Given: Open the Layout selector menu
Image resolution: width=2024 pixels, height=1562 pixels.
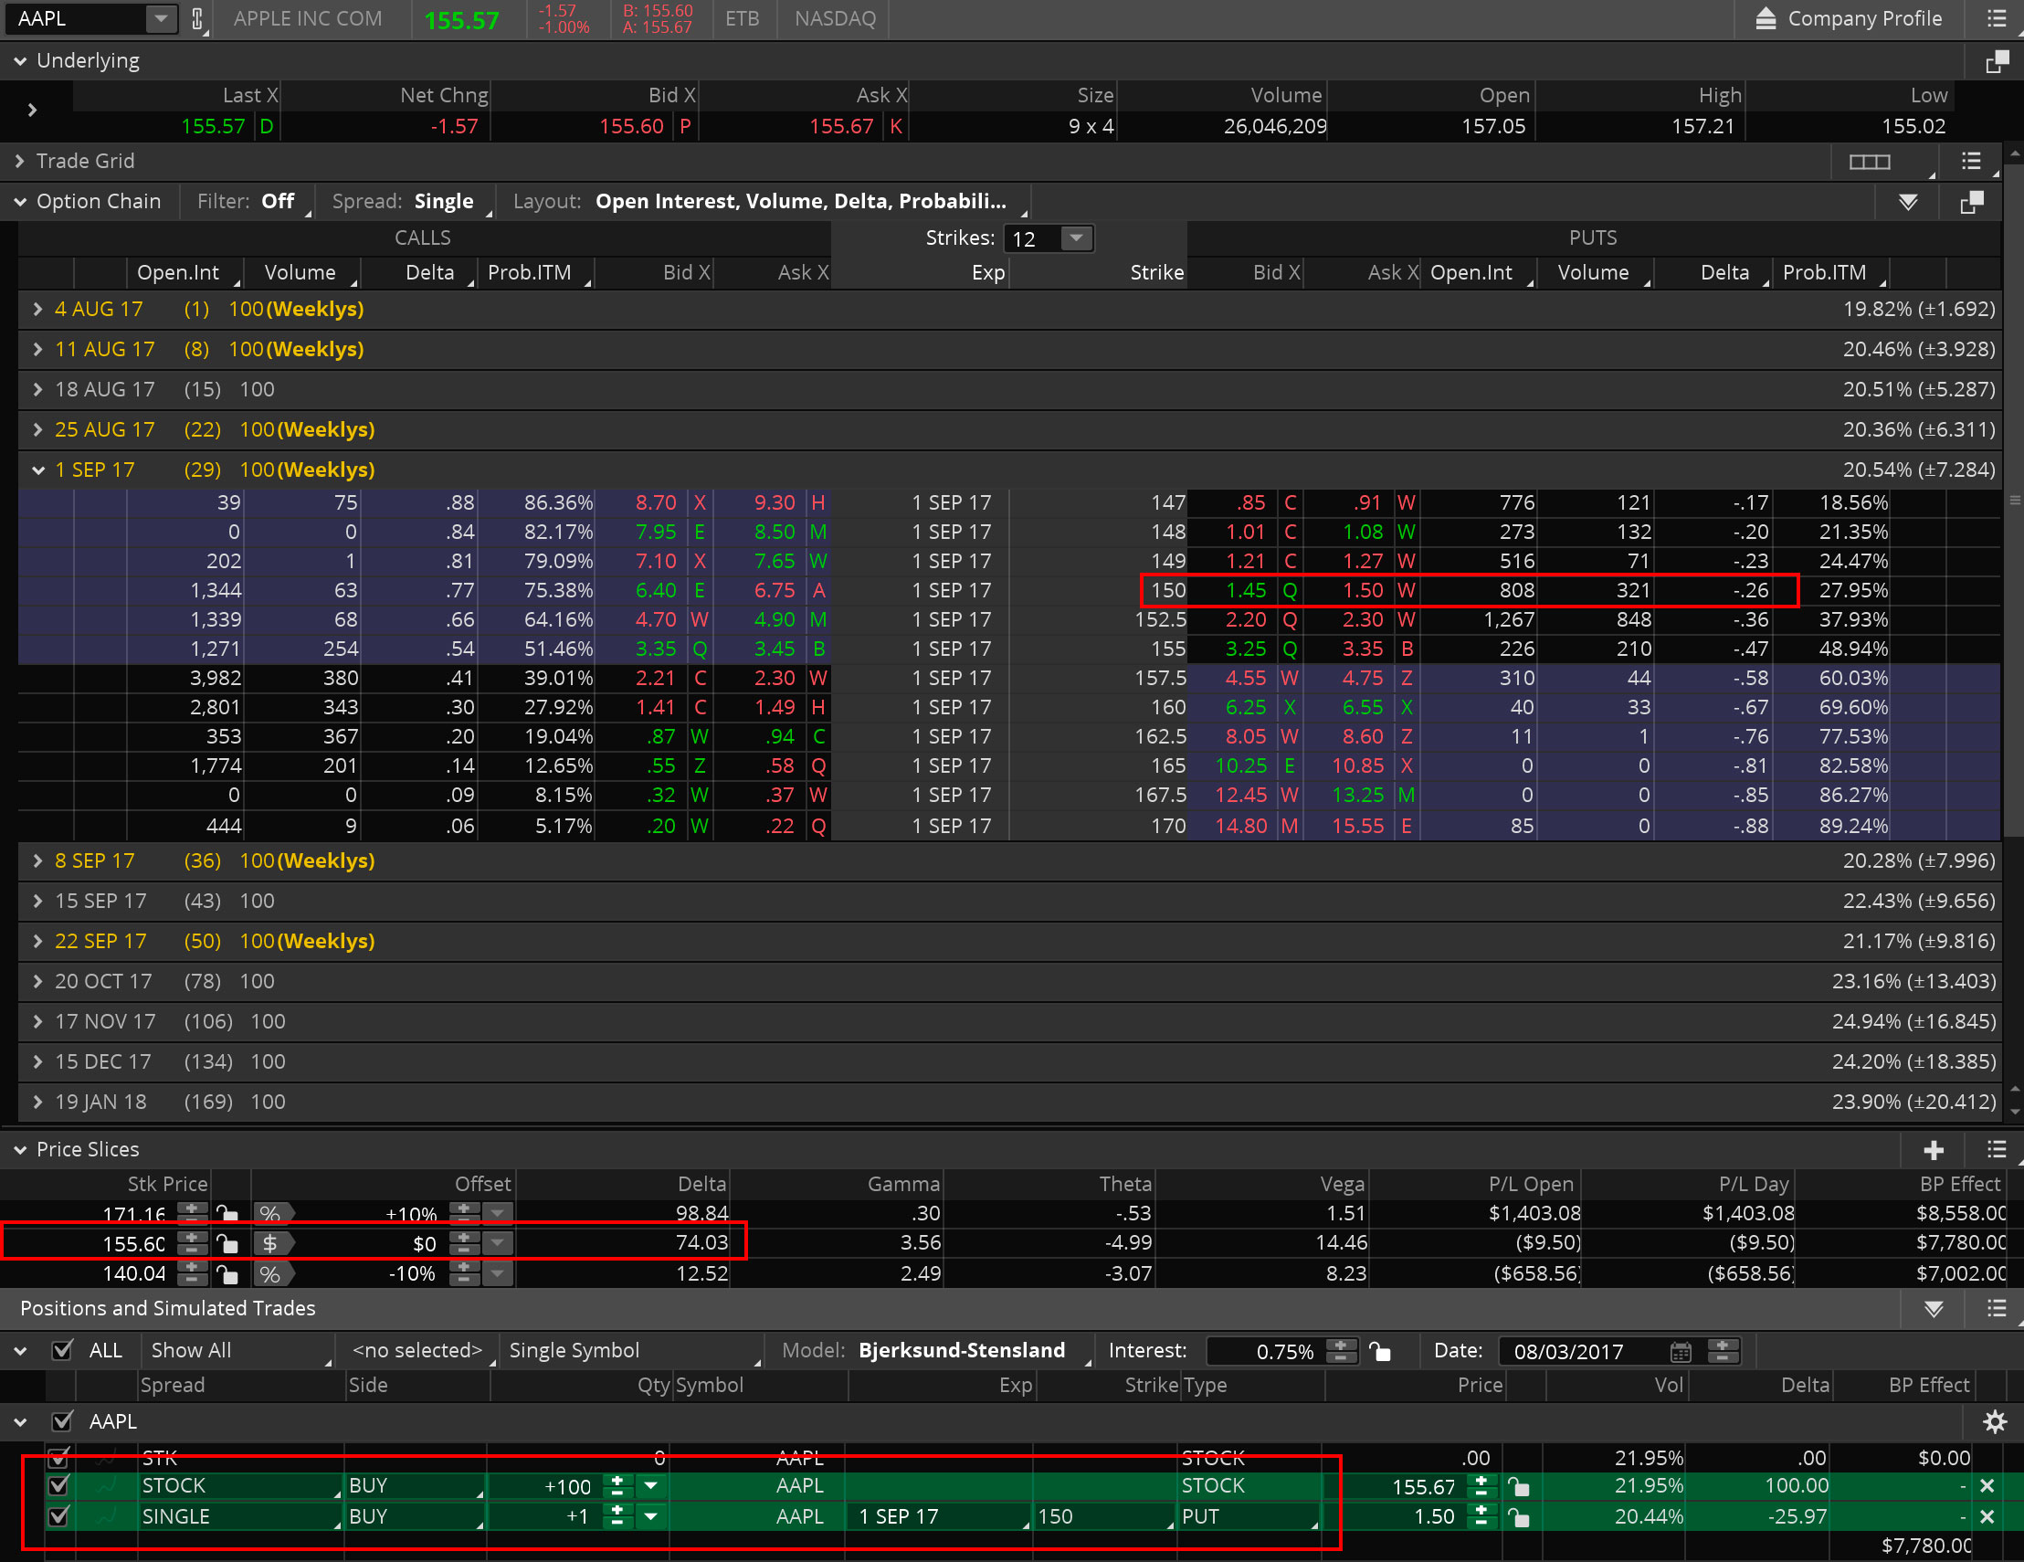Looking at the screenshot, I should tap(767, 202).
